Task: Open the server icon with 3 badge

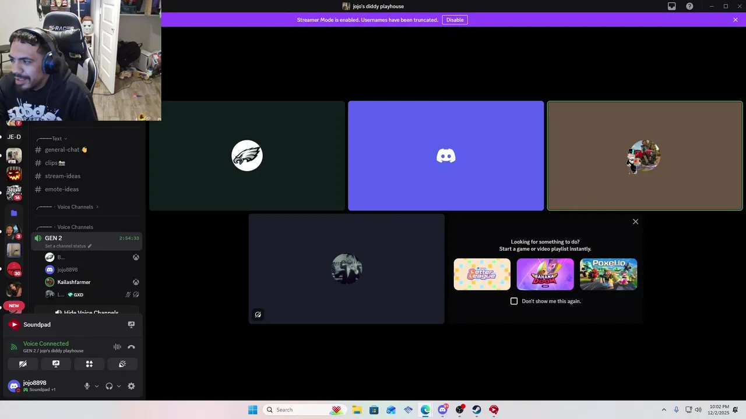Action: point(14,232)
